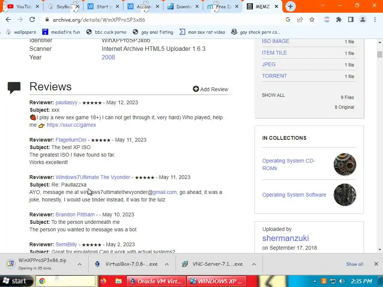Share this page via the share icon
The image size is (383, 287).
pyautogui.click(x=300, y=19)
